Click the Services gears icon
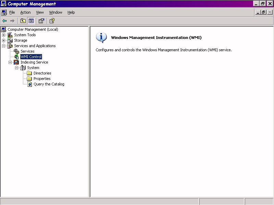 [x=16, y=51]
